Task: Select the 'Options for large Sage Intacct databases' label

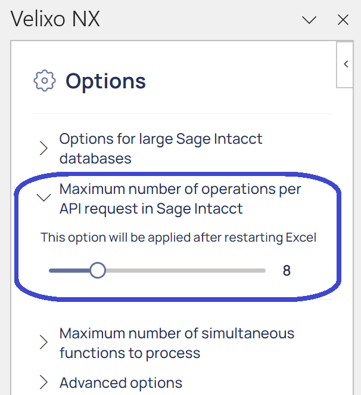Action: (x=161, y=149)
